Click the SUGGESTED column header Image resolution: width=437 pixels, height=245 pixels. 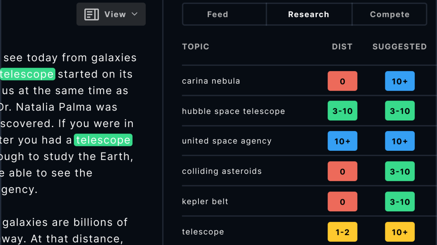click(399, 47)
